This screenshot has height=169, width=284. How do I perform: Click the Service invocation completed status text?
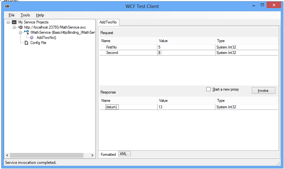pyautogui.click(x=31, y=163)
